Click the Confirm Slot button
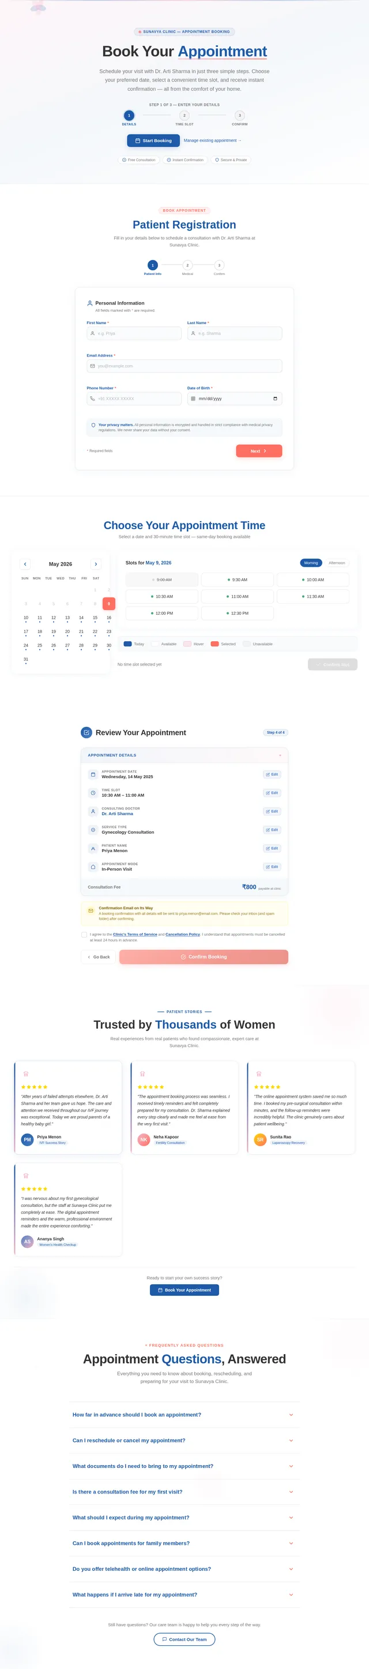The height and width of the screenshot is (1669, 369). click(333, 665)
